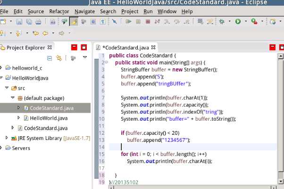Toggle Link with Editor in Project Explorer

click(x=59, y=58)
